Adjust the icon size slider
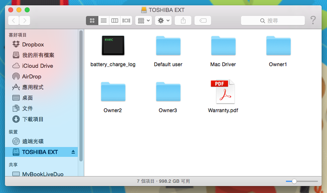This screenshot has height=193, width=327. pyautogui.click(x=294, y=181)
